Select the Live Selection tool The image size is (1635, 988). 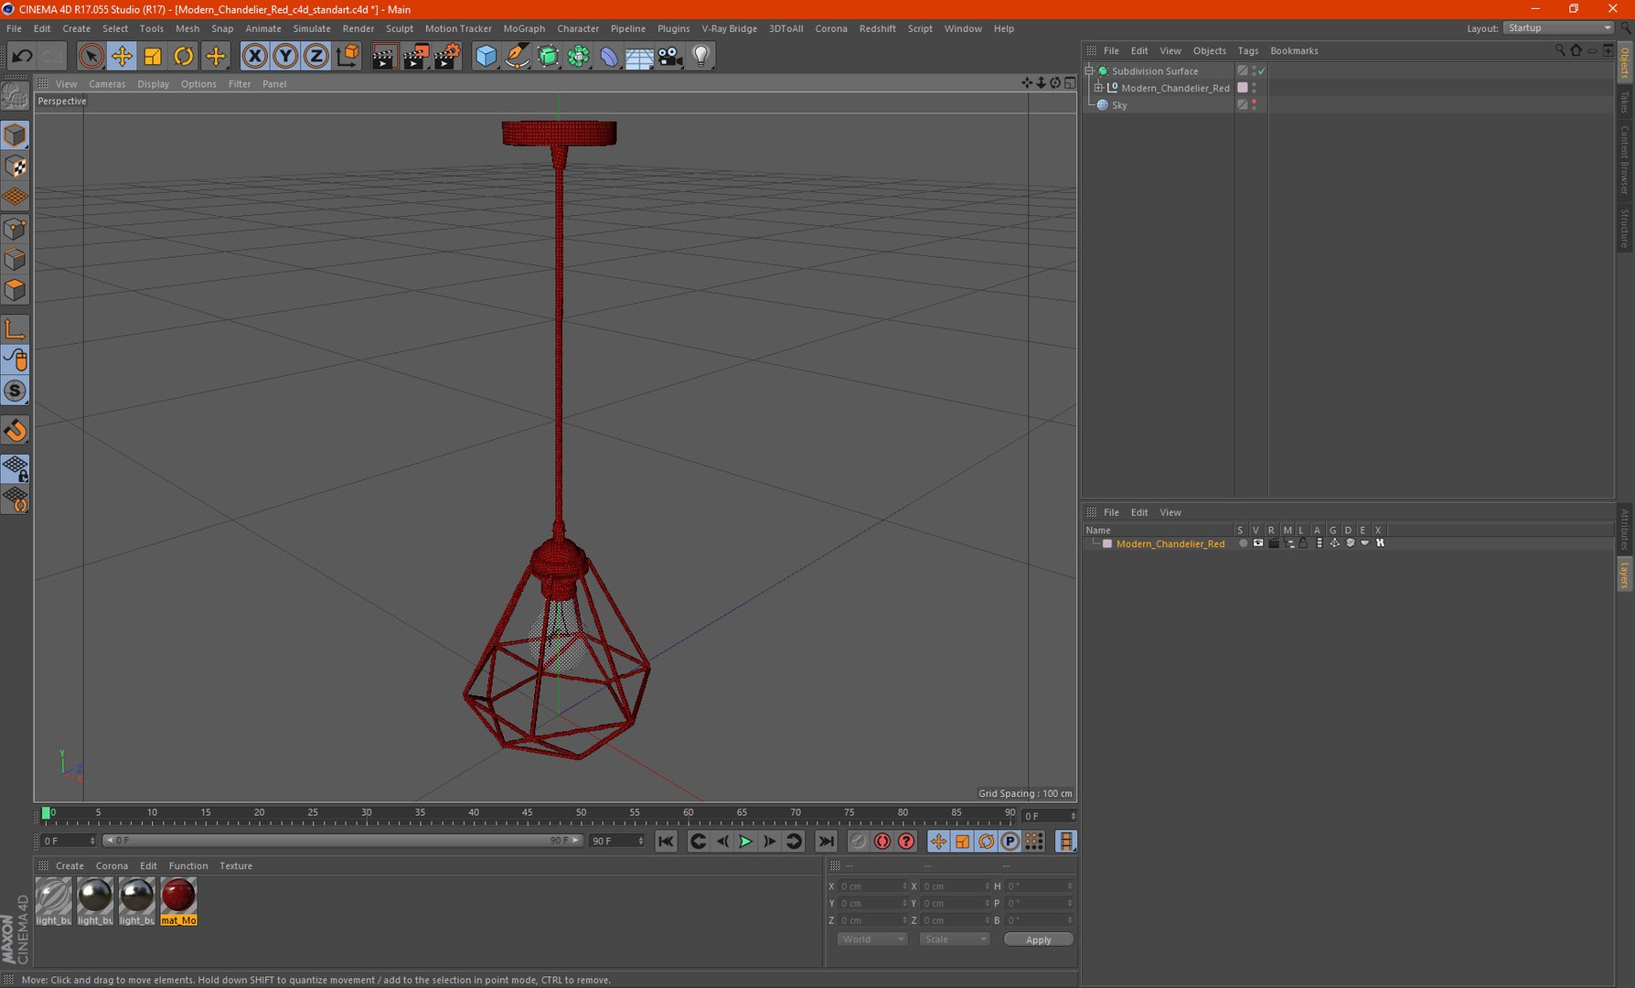(x=91, y=57)
